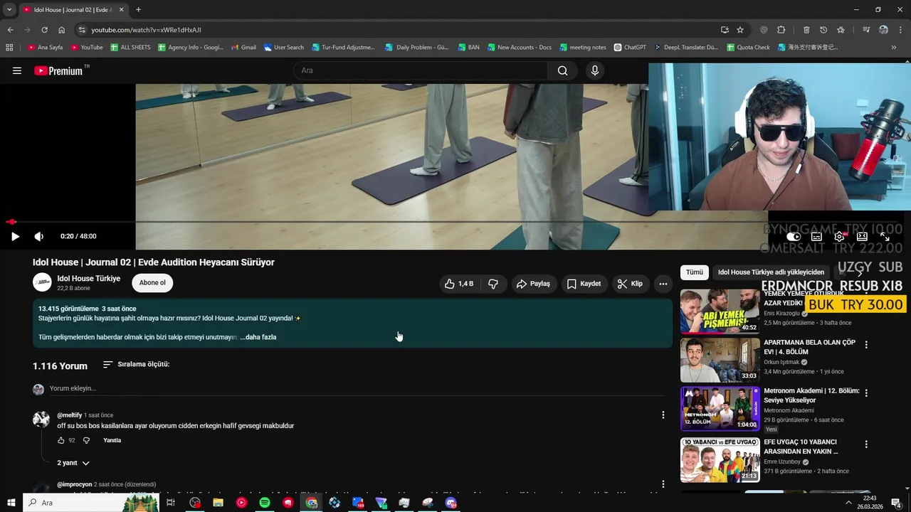Open Chrome extensions puzzle icon
911x512 pixels.
click(781, 30)
